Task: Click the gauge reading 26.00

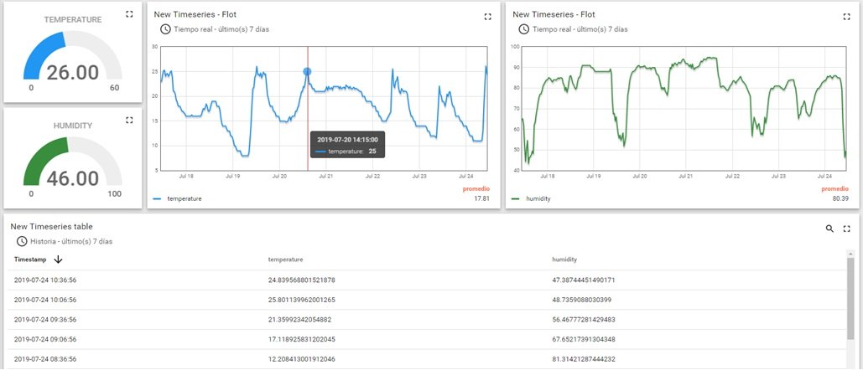Action: point(73,73)
